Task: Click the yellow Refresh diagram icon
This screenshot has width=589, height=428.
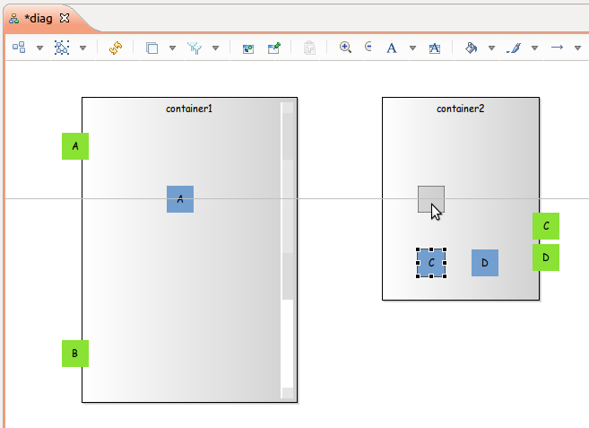Action: (x=116, y=48)
